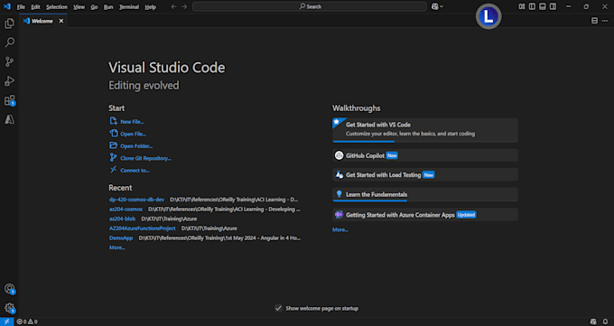Select the Welcome tab
614x326 pixels.
tap(42, 21)
